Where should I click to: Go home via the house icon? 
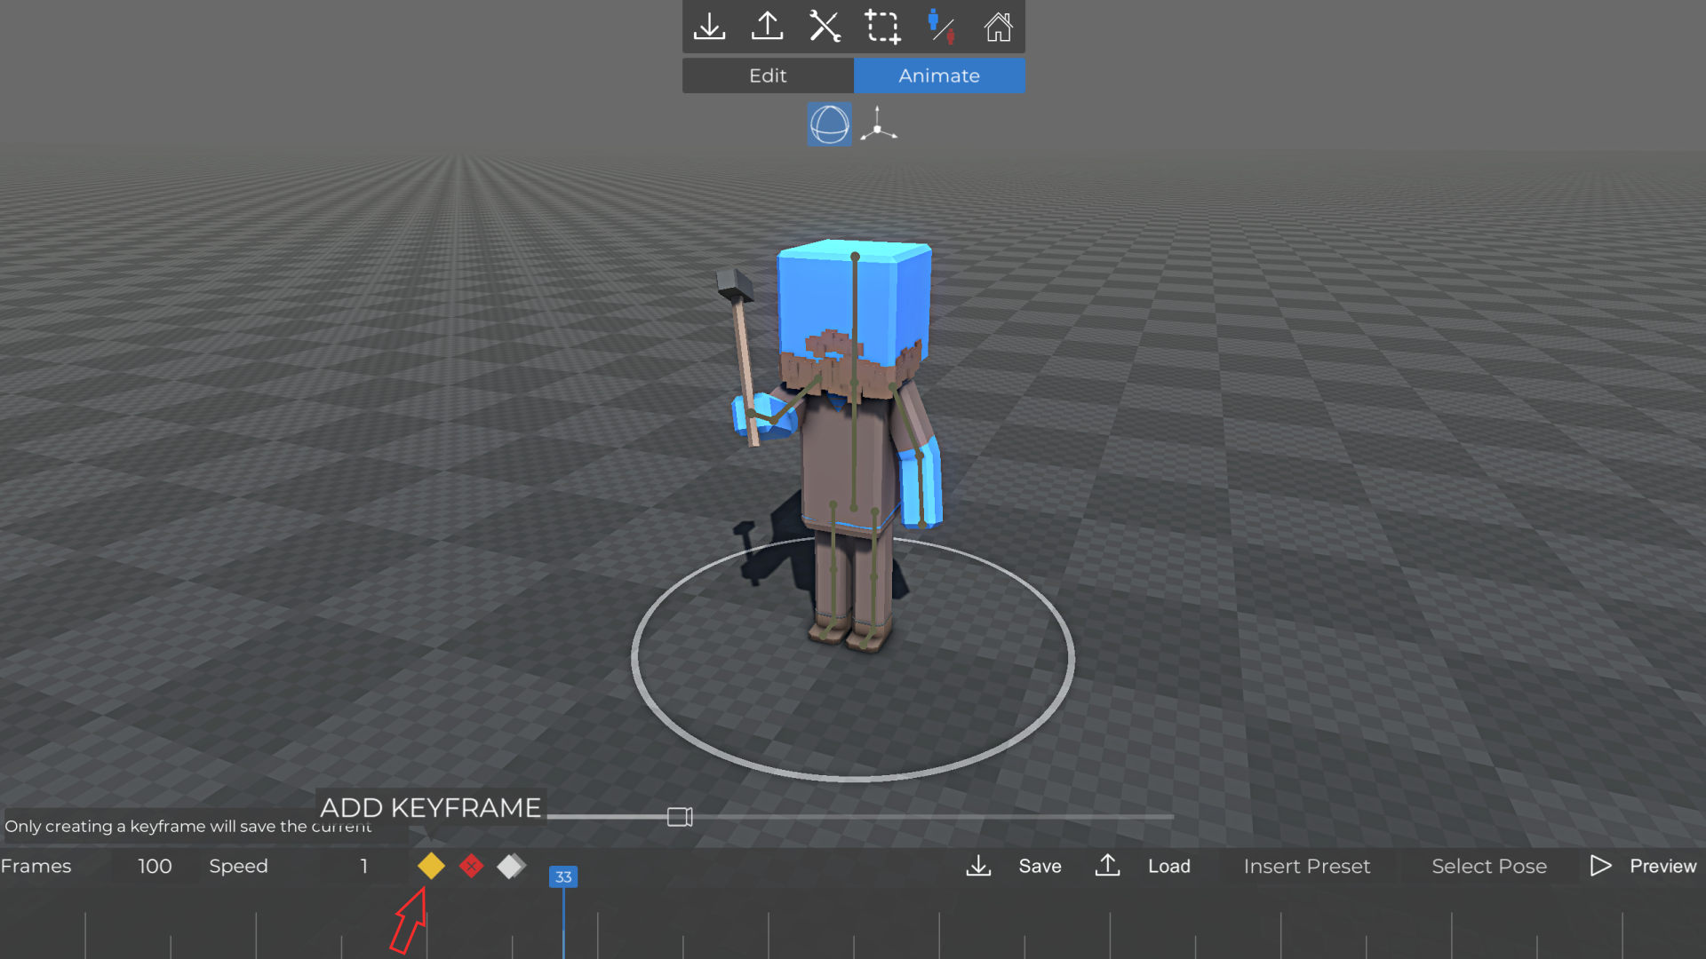pos(998,27)
